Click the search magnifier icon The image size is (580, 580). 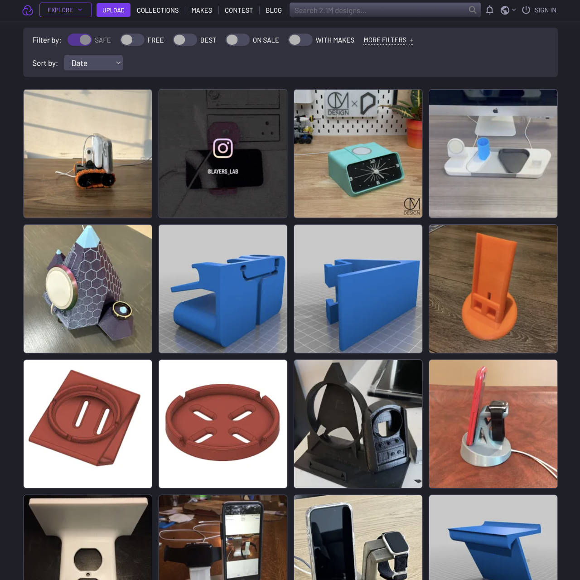(473, 10)
